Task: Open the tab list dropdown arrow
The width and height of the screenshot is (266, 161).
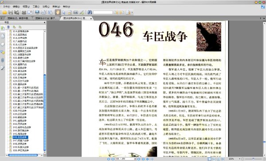Action: coord(264,18)
